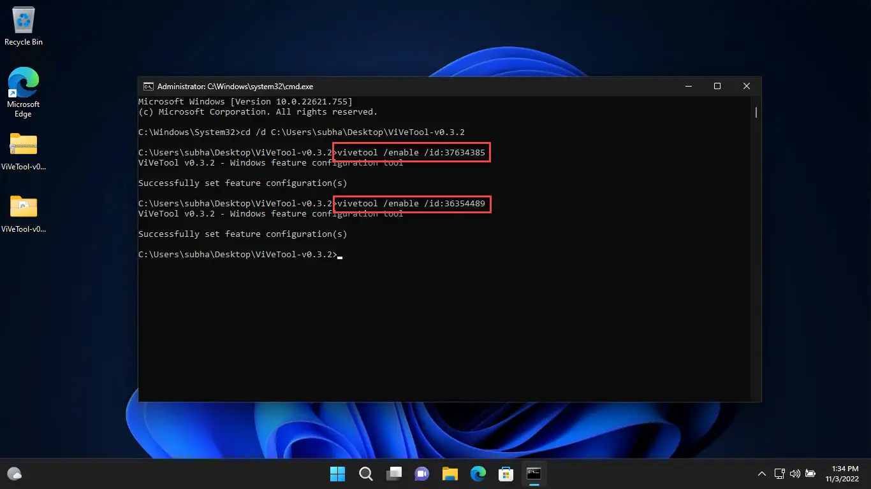Click the 'vivetool /enable /id:36354489' command text
The width and height of the screenshot is (871, 489).
tap(411, 204)
